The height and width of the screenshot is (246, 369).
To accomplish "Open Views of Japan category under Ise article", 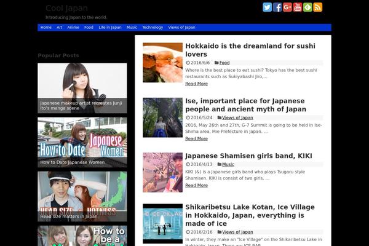I will (237, 117).
